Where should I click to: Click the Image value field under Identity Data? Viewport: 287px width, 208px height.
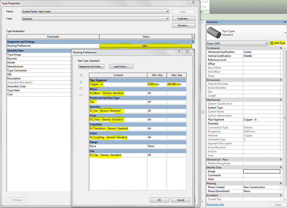261,171
